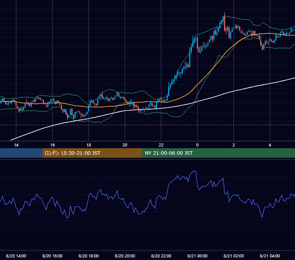Click the 18 hour axis label
This screenshot has width=295, height=260.
88,145
